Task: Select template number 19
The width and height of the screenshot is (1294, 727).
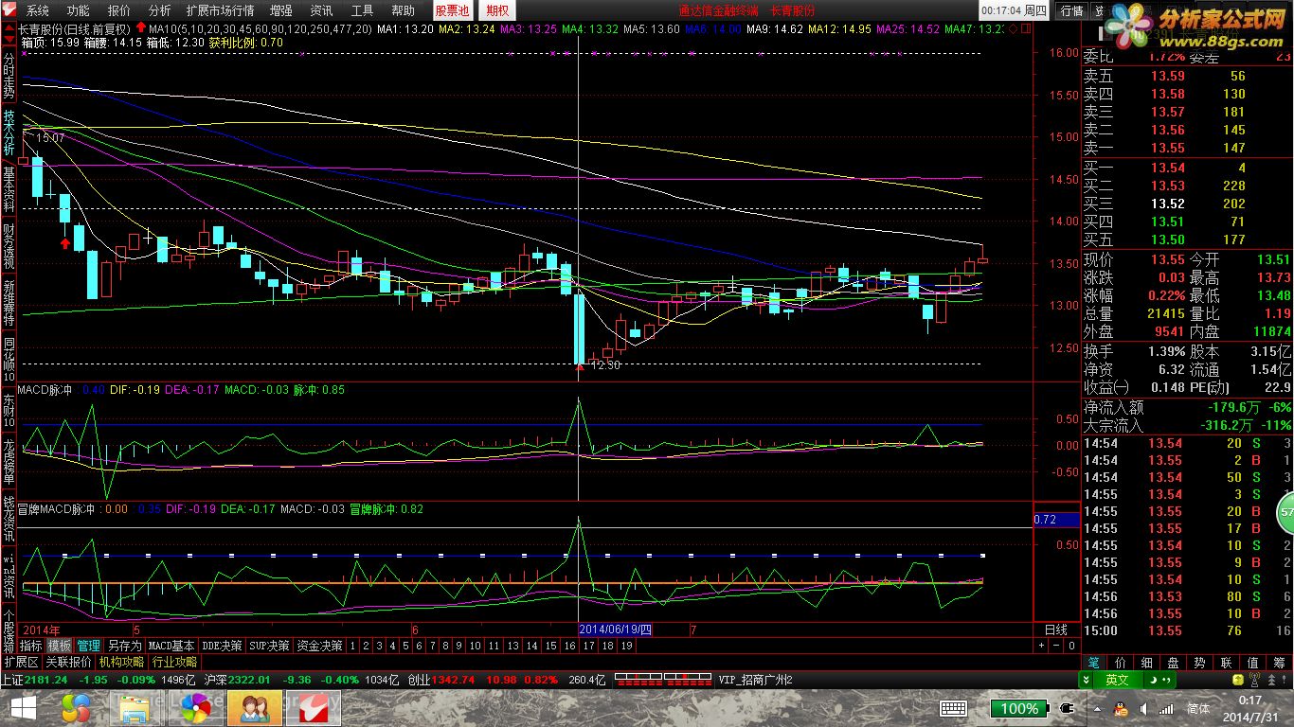Action: [627, 646]
